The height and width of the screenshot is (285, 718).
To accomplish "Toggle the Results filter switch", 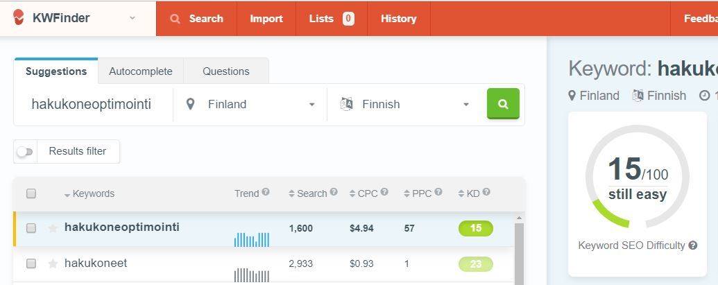I will (x=25, y=151).
